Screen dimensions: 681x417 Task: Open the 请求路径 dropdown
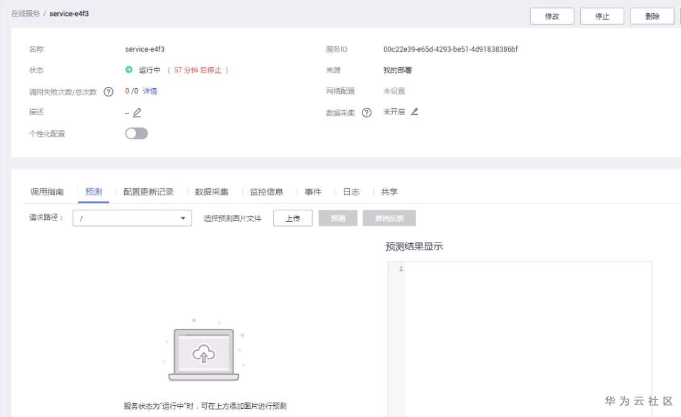click(x=132, y=218)
